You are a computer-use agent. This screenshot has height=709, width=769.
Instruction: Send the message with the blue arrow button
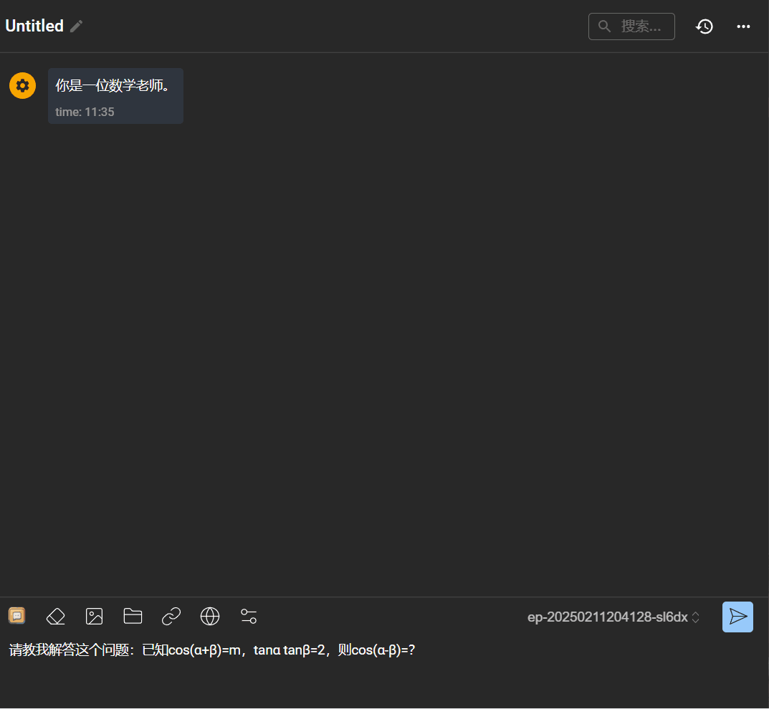(x=737, y=617)
